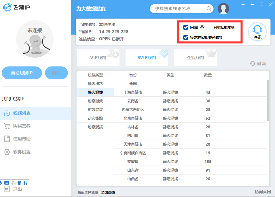The height and width of the screenshot is (197, 275).
Task: Open the user avatar profile icon
Action: coord(223,9)
